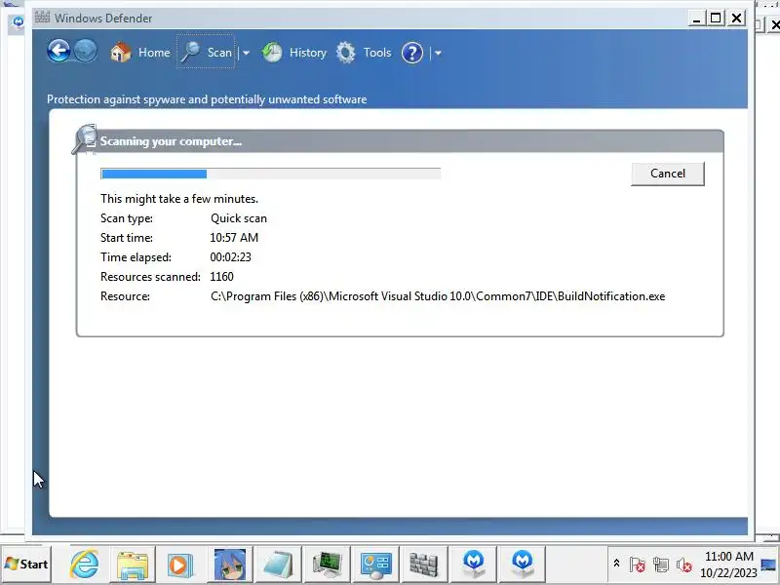The width and height of the screenshot is (780, 585).
Task: Expand the Help options dropdown arrow
Action: coord(438,53)
